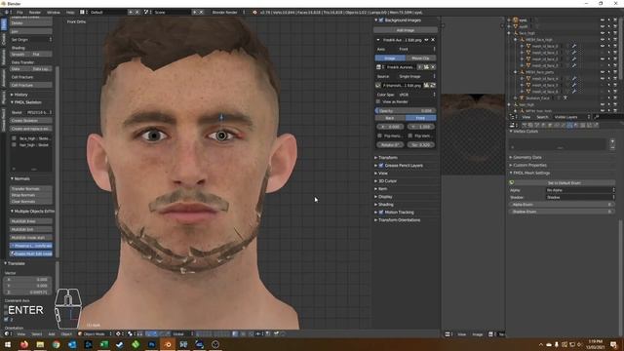Select the Movie Clip source tab

pos(420,58)
